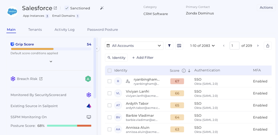Click the 64 score badge
The image size is (278, 135).
coord(177,118)
